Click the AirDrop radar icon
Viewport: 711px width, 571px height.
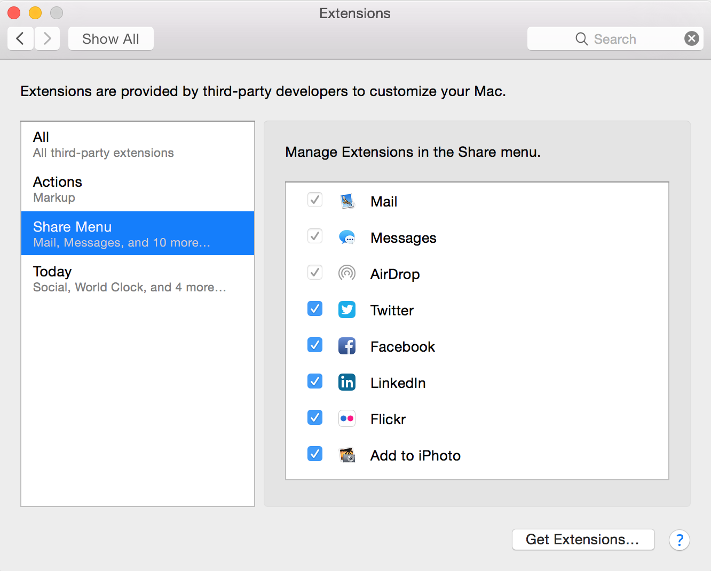coord(347,273)
